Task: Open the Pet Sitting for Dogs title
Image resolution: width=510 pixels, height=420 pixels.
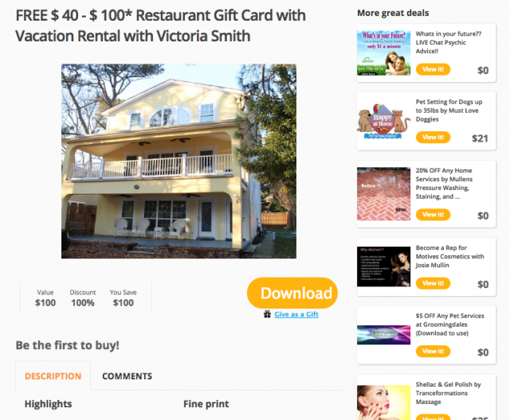Action: 449,111
